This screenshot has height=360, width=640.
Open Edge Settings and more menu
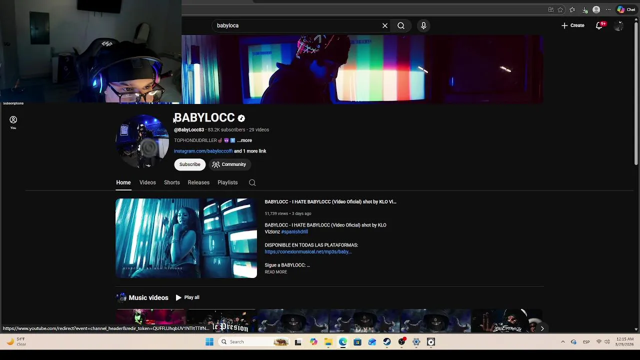[x=608, y=9]
